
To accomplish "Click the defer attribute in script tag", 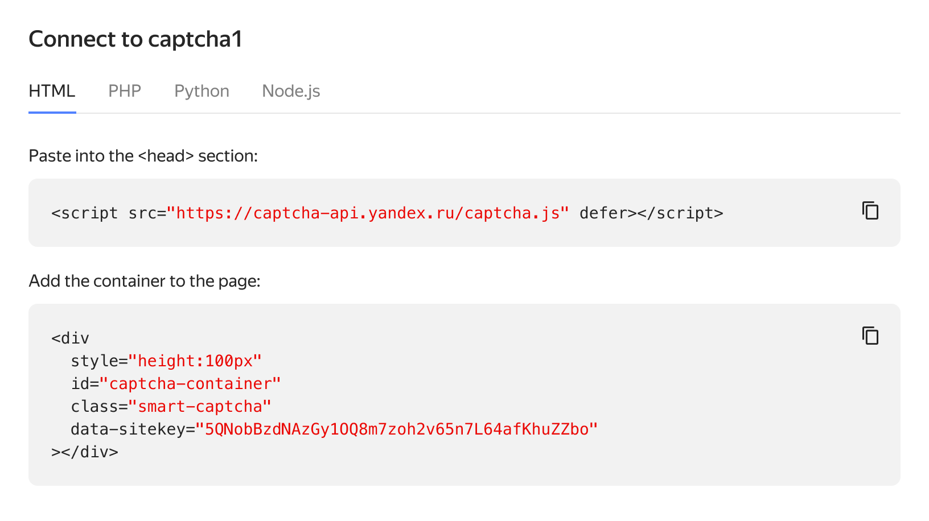I will pos(603,213).
